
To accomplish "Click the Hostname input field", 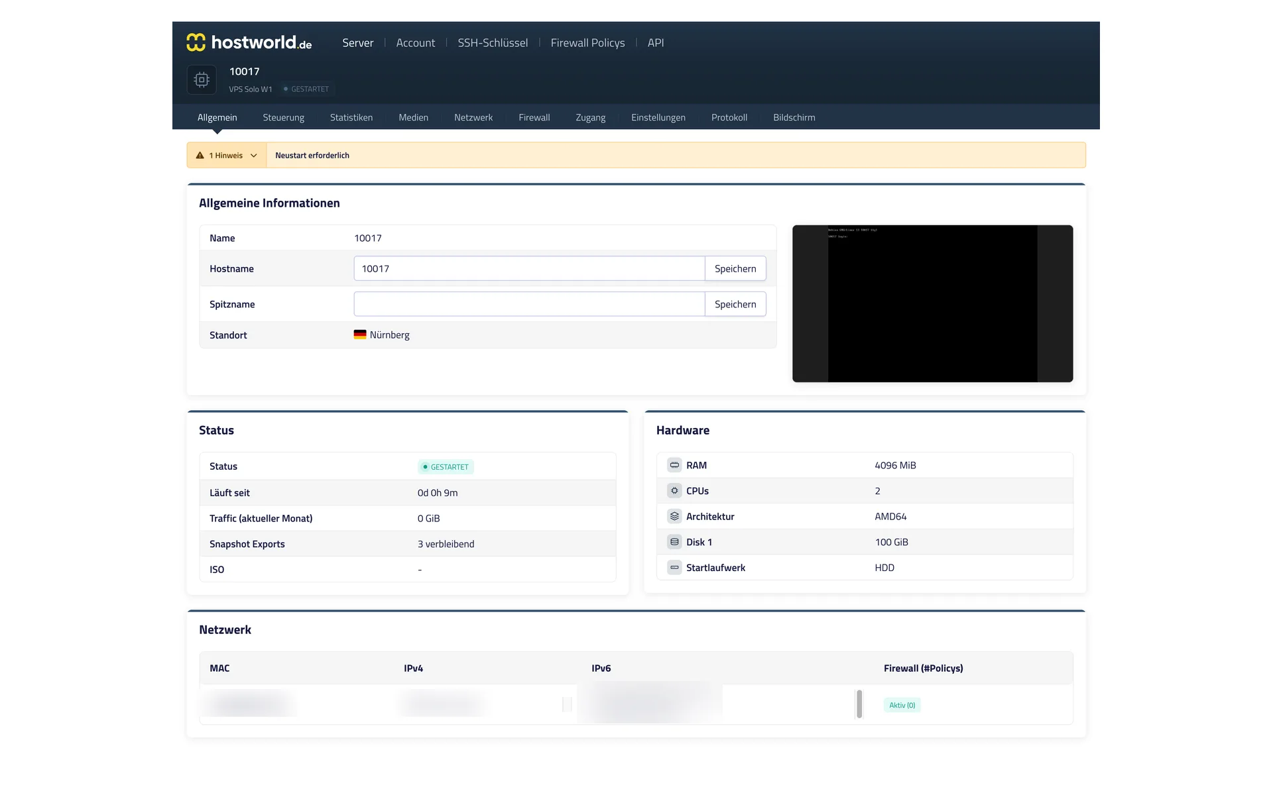I will pyautogui.click(x=529, y=268).
